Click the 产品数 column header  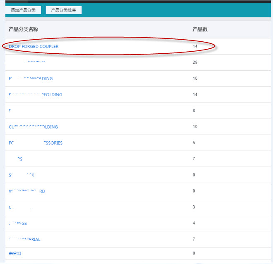[x=200, y=29]
